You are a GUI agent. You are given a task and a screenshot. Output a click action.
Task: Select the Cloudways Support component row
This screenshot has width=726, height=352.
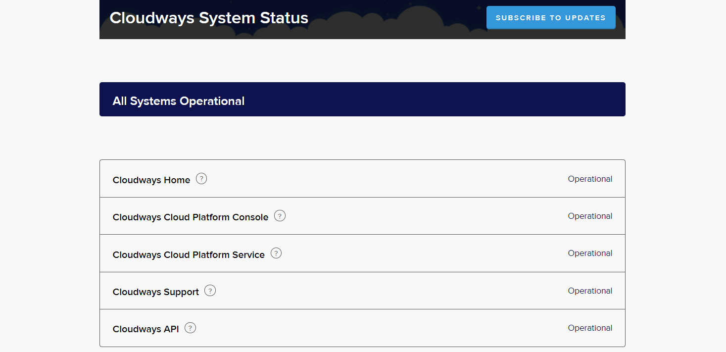156,292
